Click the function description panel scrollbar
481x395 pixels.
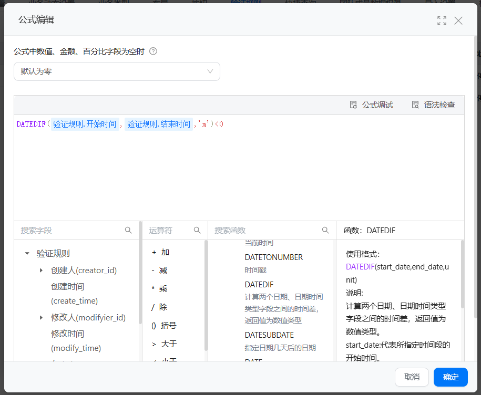tap(462, 274)
